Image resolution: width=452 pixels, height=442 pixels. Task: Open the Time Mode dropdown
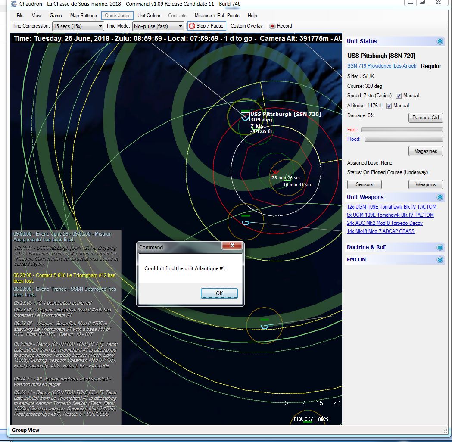(158, 26)
